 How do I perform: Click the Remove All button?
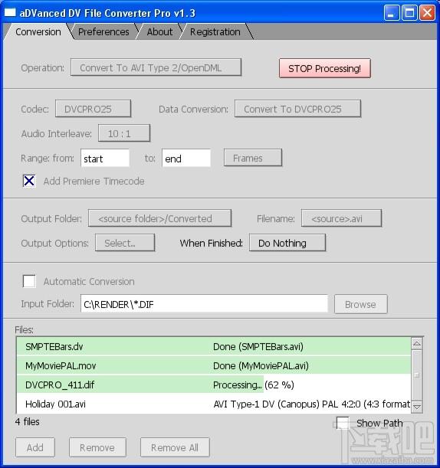[175, 447]
